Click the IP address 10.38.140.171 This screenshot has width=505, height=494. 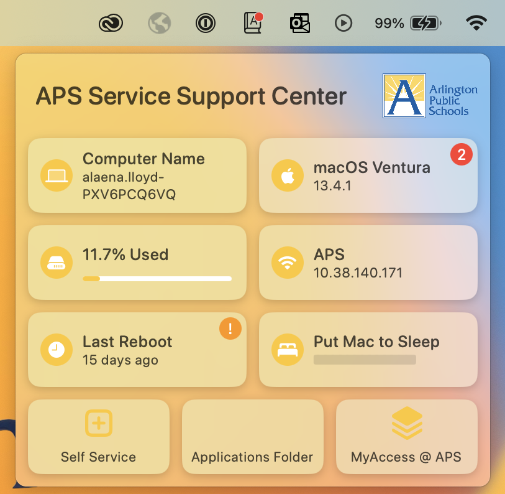coord(358,273)
